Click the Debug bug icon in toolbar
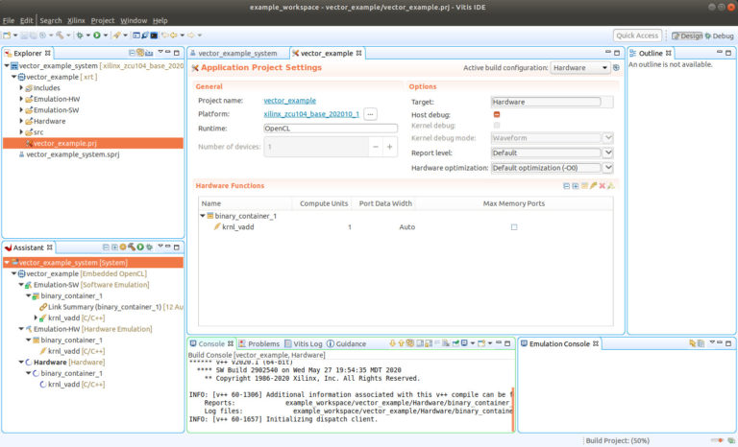This screenshot has width=738, height=447. tap(80, 35)
